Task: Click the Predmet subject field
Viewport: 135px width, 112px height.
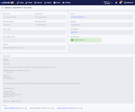Action: click(34, 48)
